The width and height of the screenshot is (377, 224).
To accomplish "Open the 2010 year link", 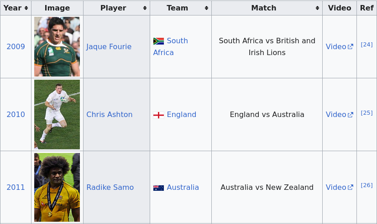I will coord(16,115).
